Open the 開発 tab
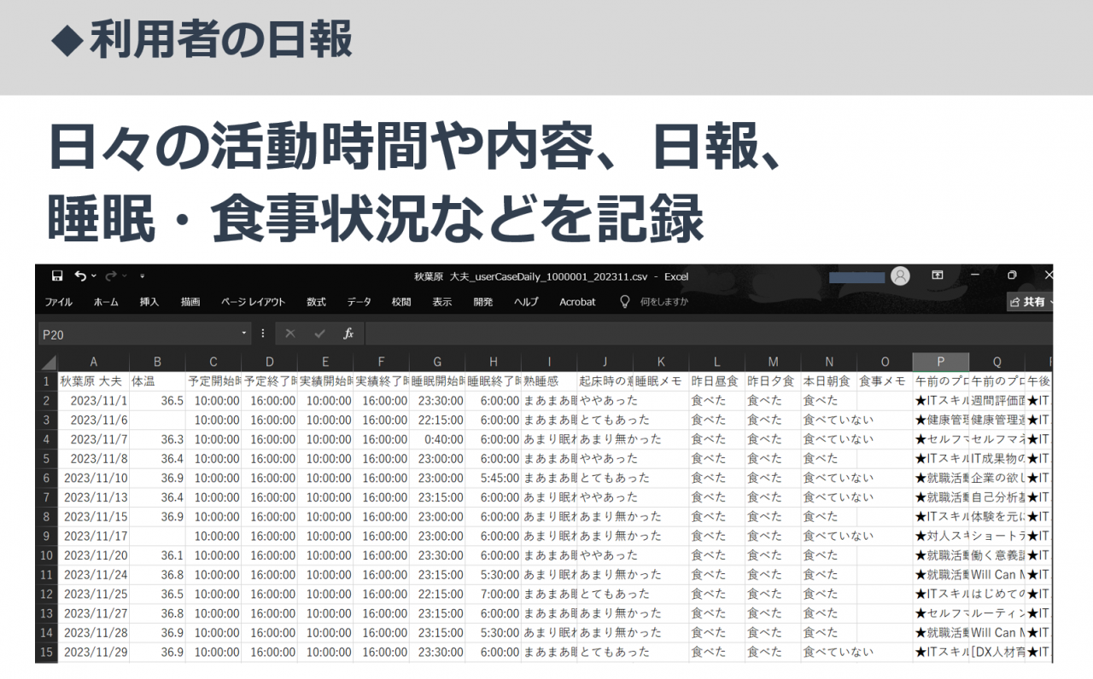The width and height of the screenshot is (1093, 679). pos(483,302)
